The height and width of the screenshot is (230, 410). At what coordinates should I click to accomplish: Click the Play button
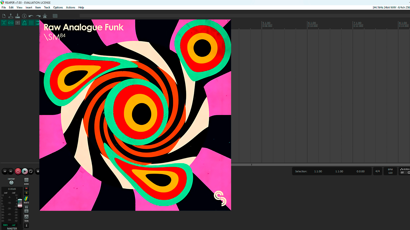tap(25, 171)
